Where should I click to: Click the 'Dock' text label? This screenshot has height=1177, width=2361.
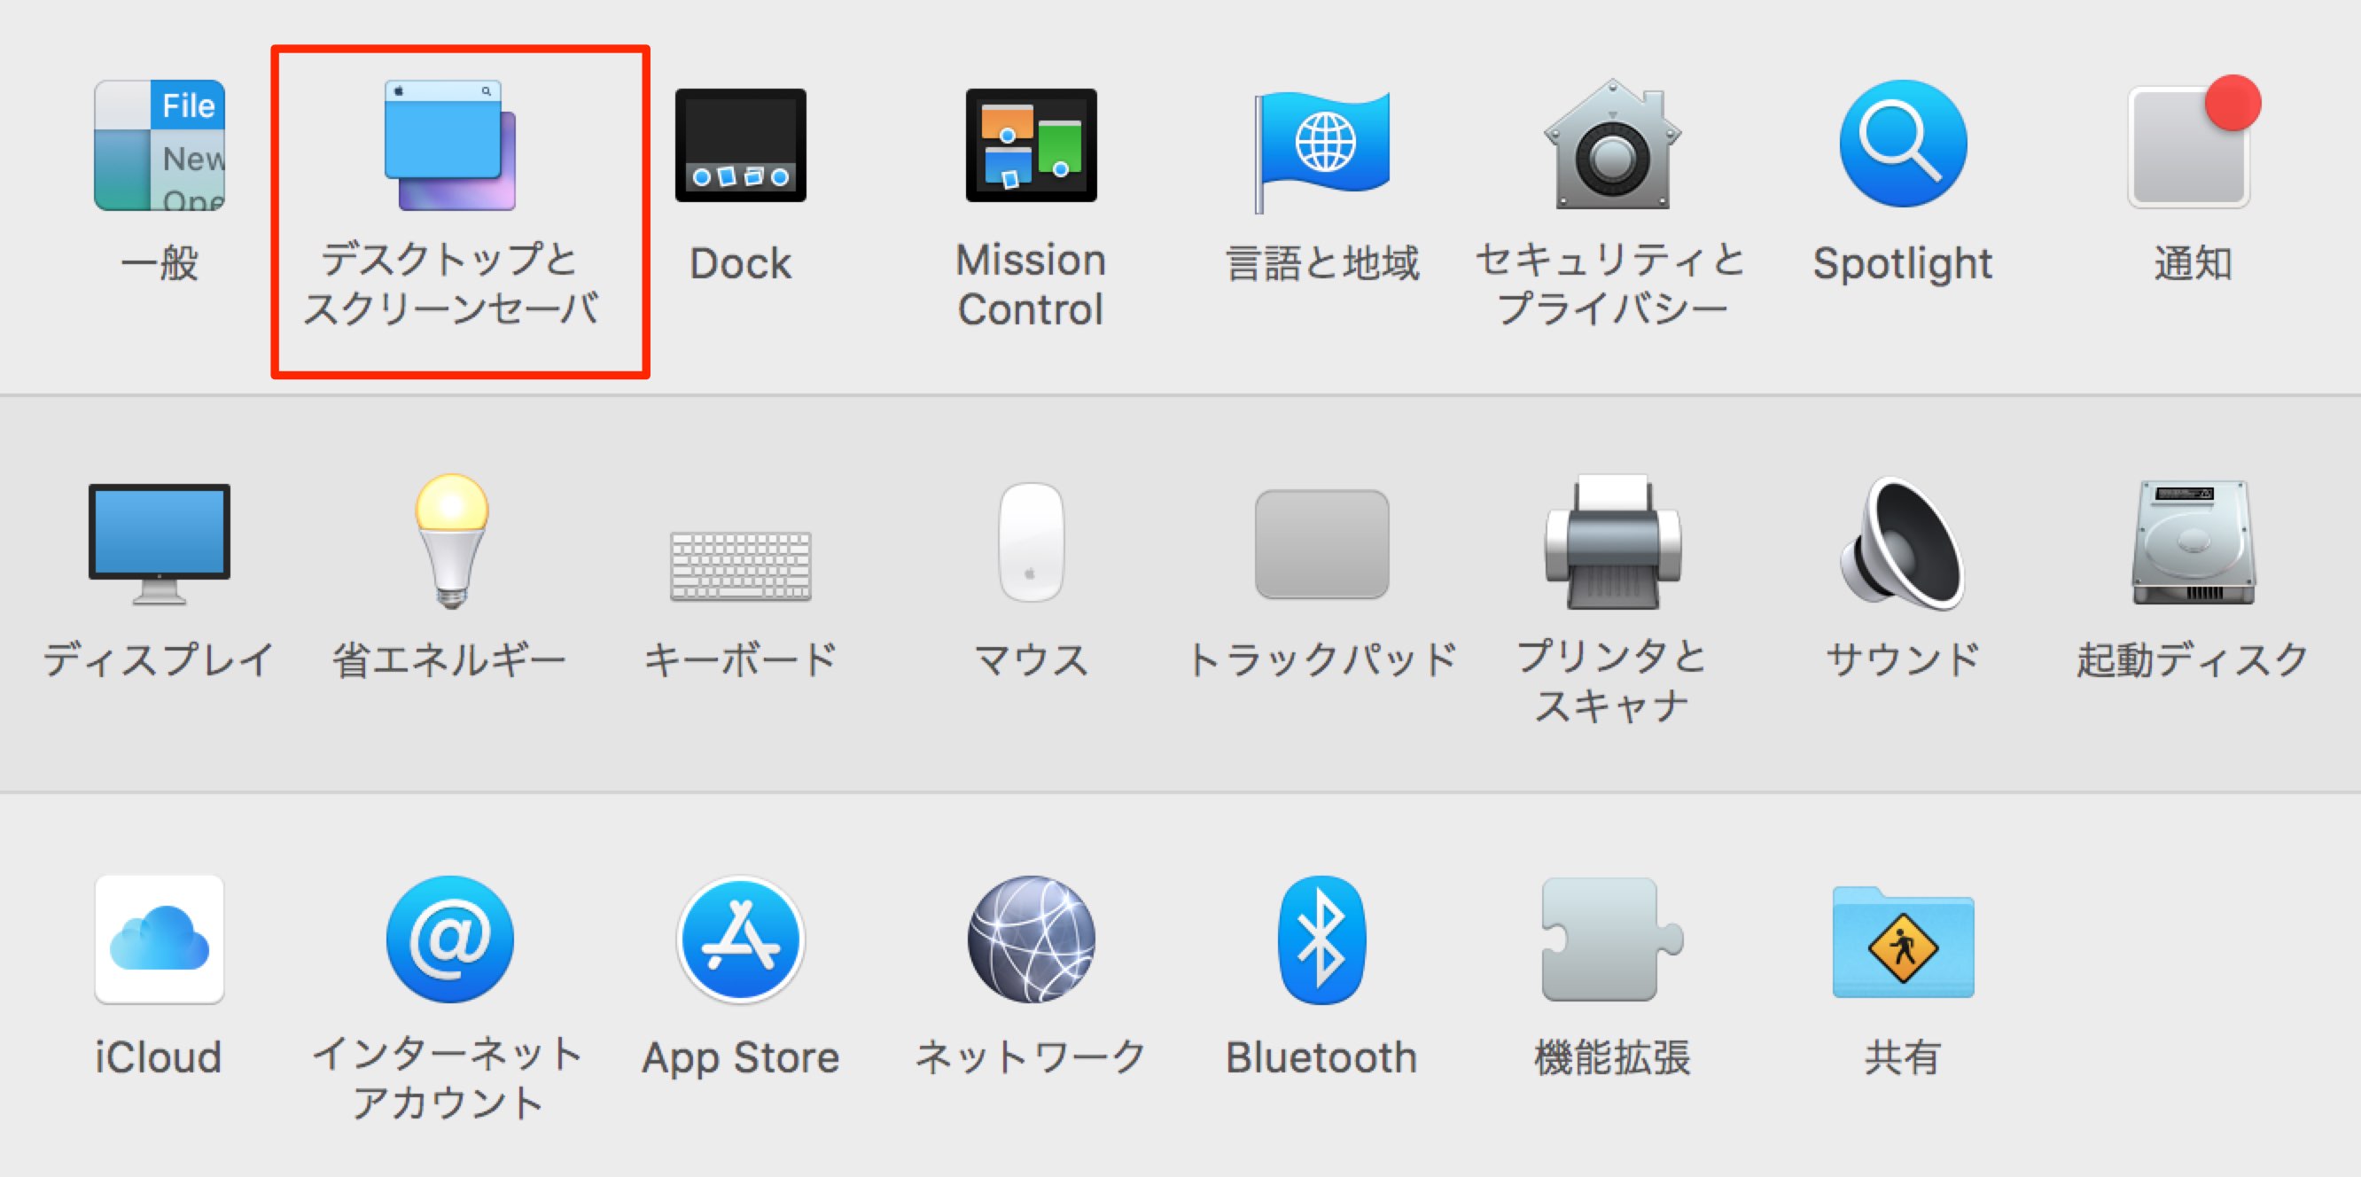coord(741,264)
